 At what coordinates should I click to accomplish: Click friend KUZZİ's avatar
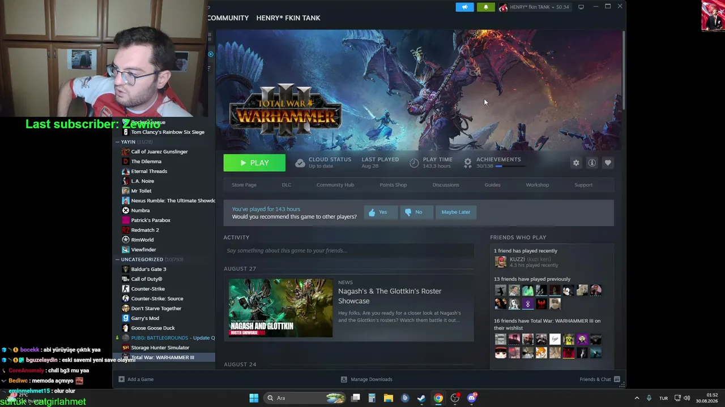(x=500, y=262)
